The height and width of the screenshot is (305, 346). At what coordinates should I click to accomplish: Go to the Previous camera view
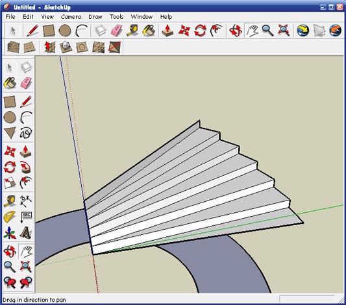(x=10, y=282)
